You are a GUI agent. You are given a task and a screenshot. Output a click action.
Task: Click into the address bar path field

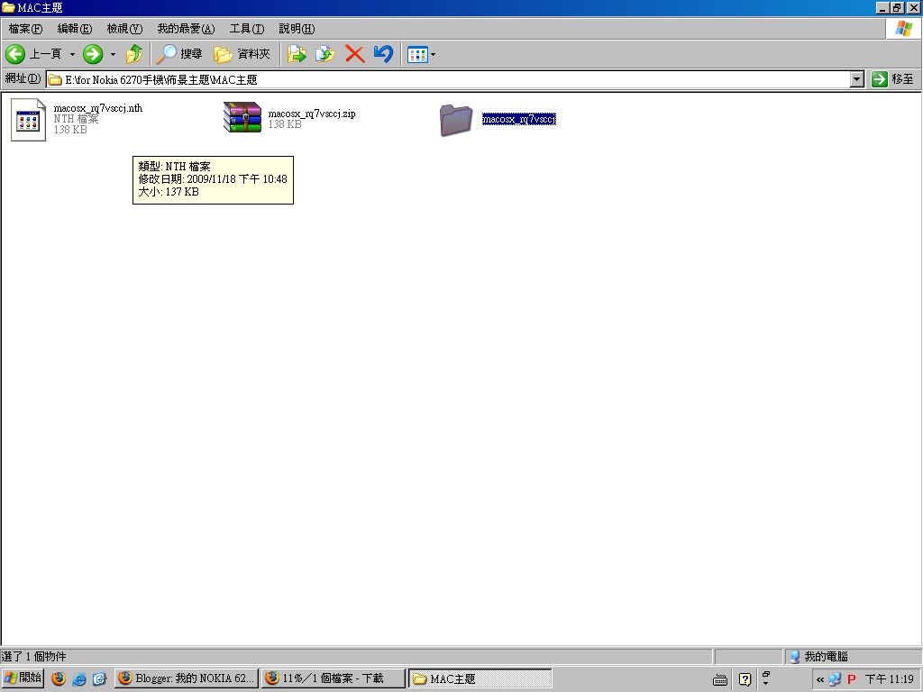[x=448, y=79]
